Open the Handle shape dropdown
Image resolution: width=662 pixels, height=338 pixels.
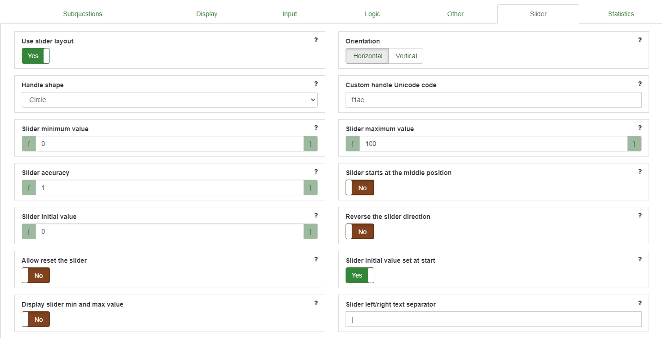[x=169, y=100]
